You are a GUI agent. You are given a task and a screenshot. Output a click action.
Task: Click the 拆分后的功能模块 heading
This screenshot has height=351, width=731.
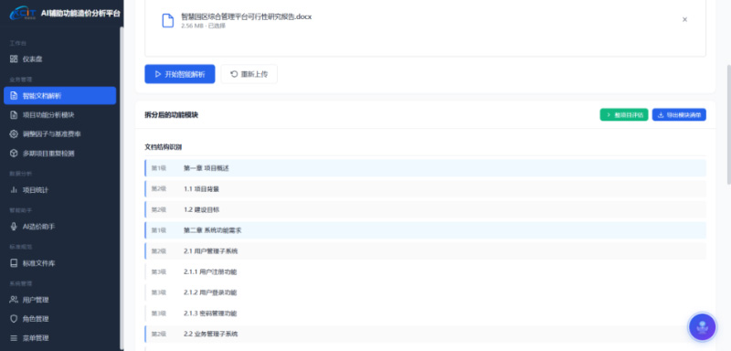pyautogui.click(x=171, y=114)
